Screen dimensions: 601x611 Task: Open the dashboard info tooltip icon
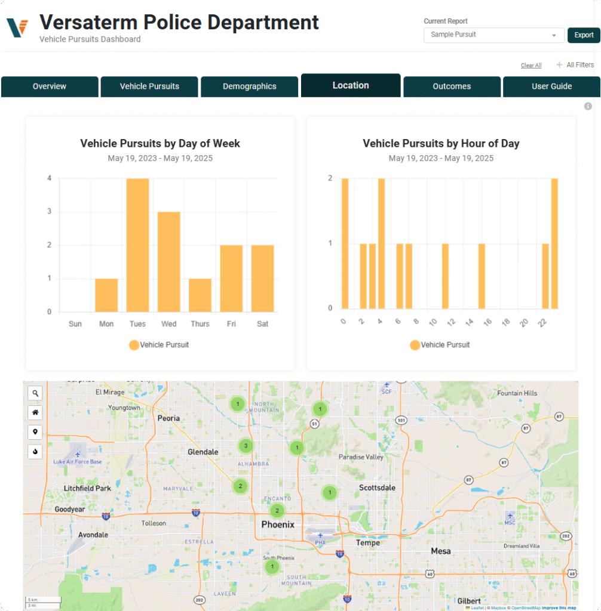[x=588, y=106]
